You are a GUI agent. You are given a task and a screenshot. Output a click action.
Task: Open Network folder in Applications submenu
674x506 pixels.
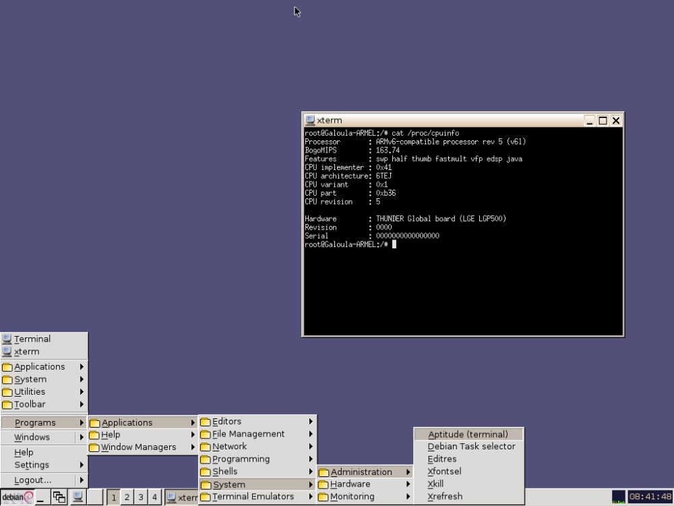[258, 446]
